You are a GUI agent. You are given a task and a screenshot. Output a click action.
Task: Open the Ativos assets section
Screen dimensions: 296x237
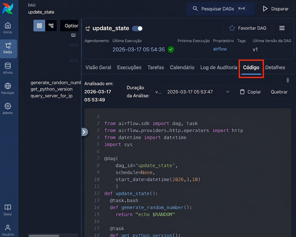[x=8, y=68]
